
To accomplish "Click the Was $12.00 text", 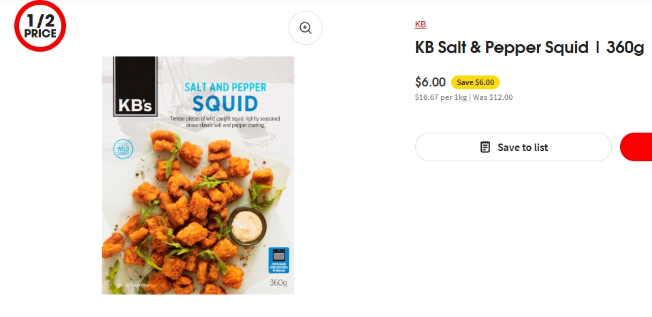I will pyautogui.click(x=493, y=97).
